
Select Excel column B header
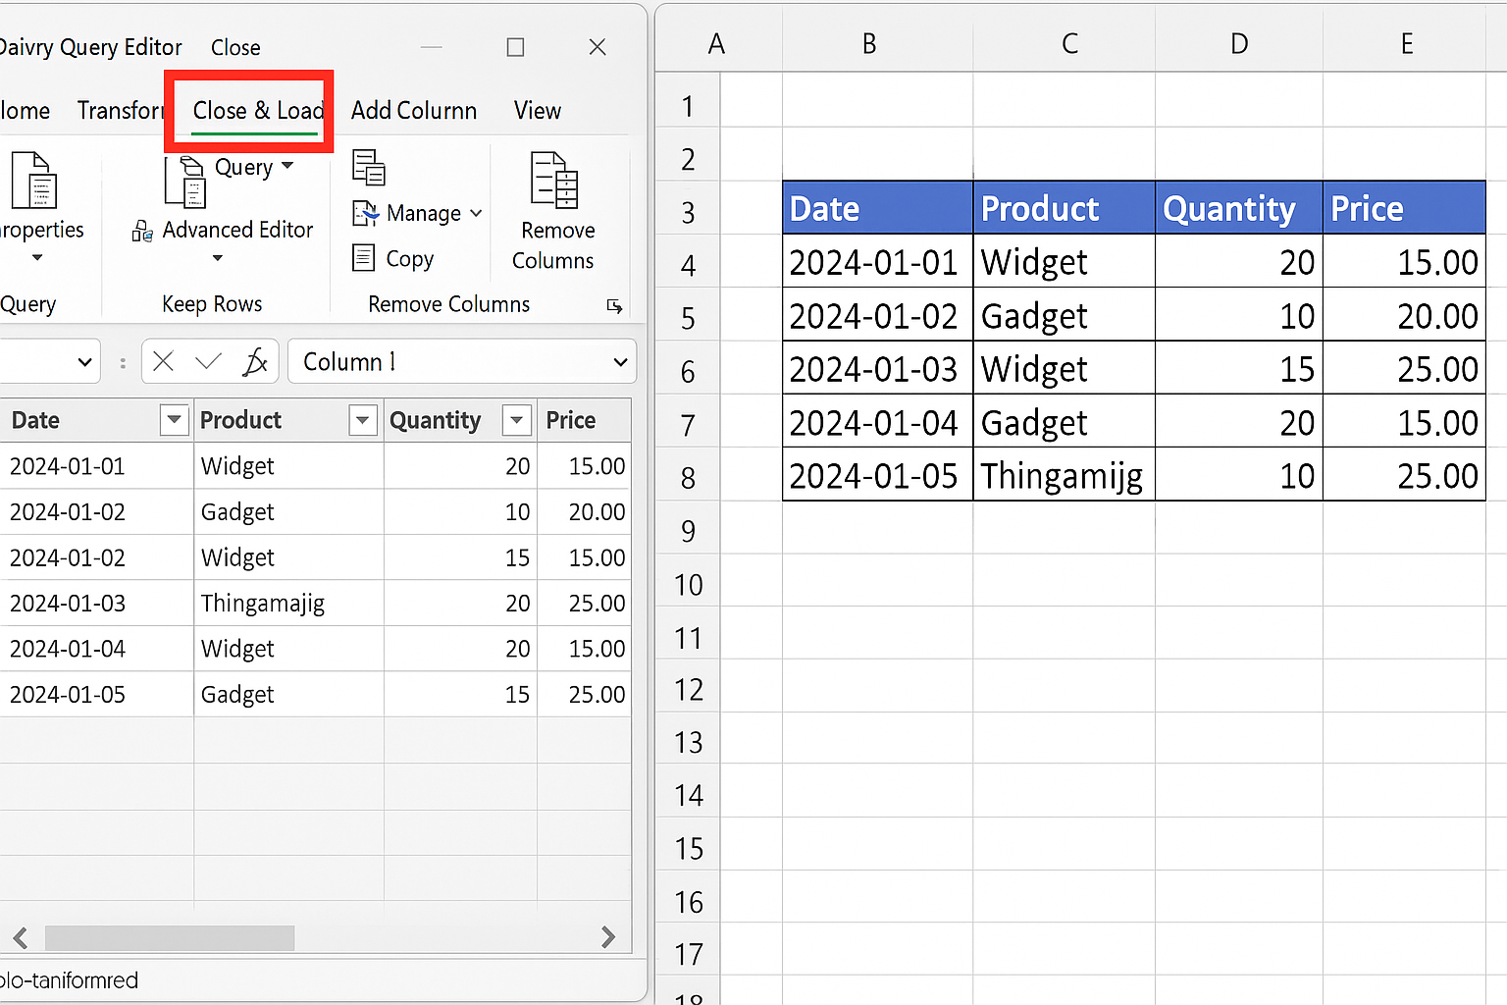point(869,44)
